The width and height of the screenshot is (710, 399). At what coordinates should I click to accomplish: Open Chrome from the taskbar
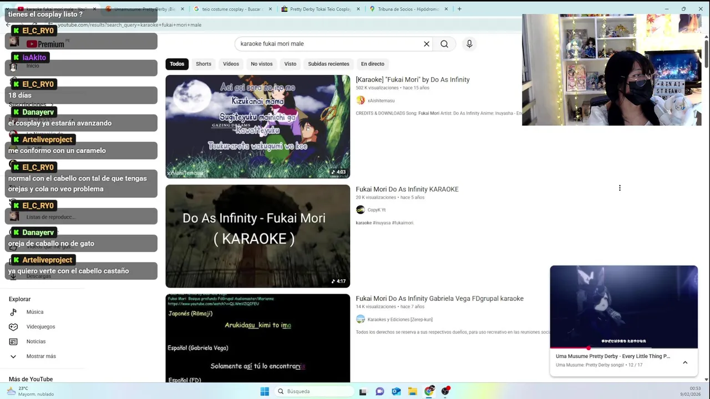point(429,391)
